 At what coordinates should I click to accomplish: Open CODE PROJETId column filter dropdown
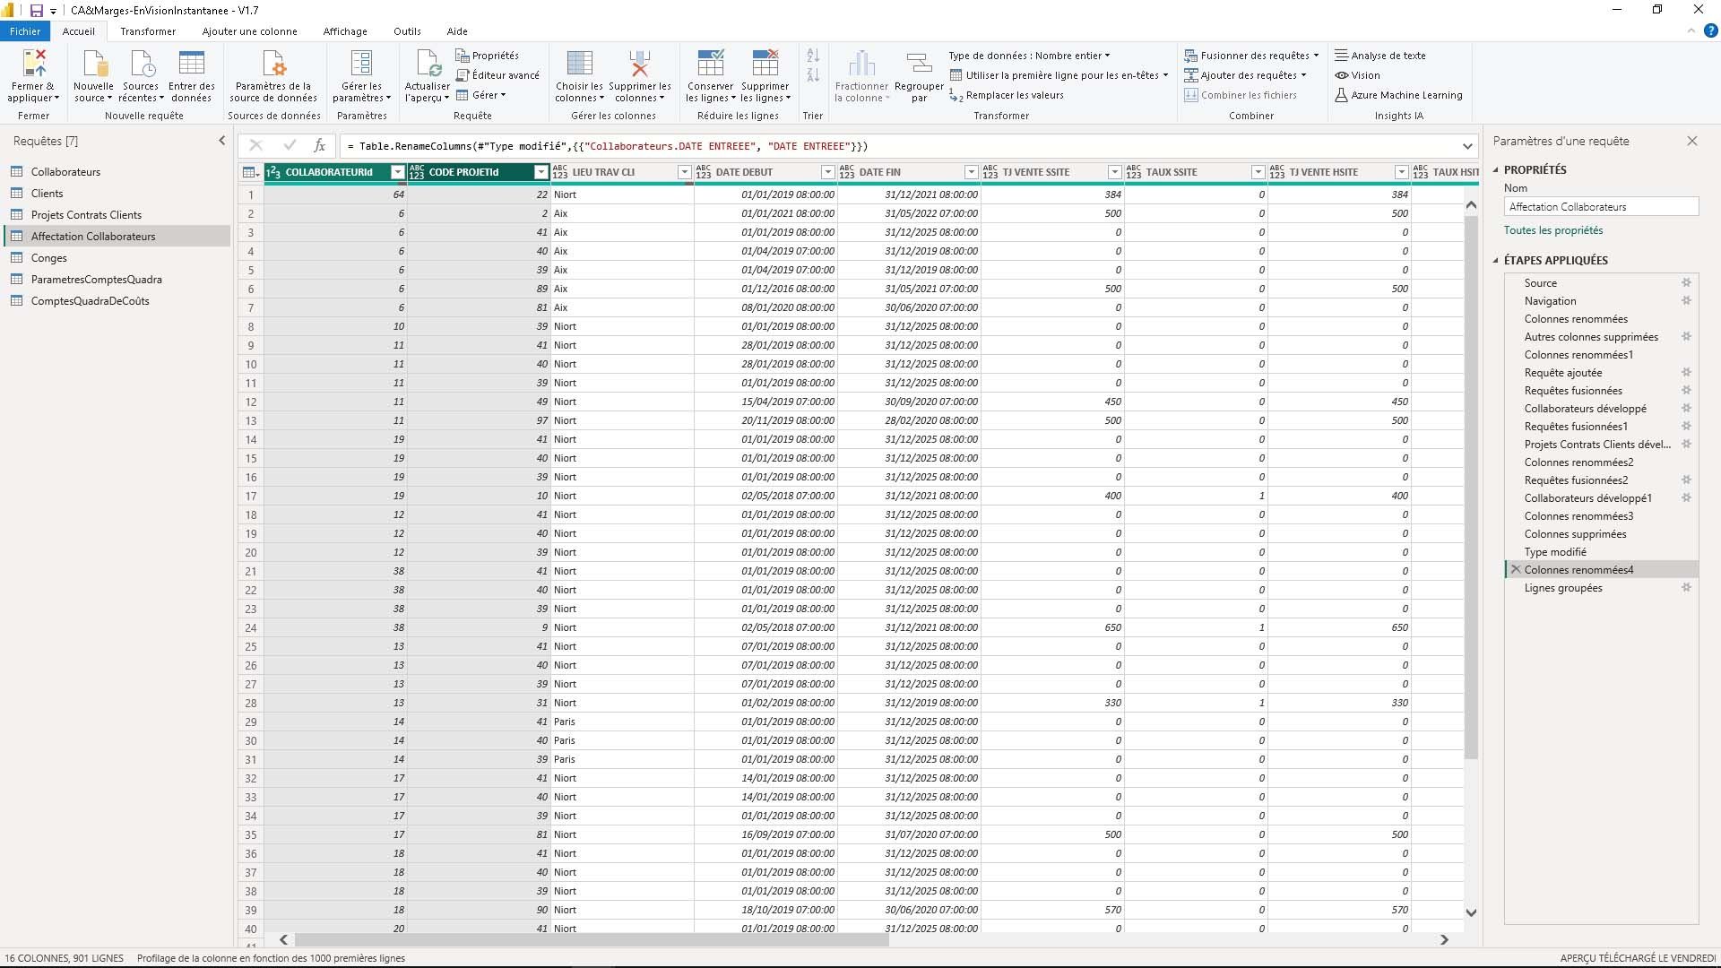click(x=541, y=172)
